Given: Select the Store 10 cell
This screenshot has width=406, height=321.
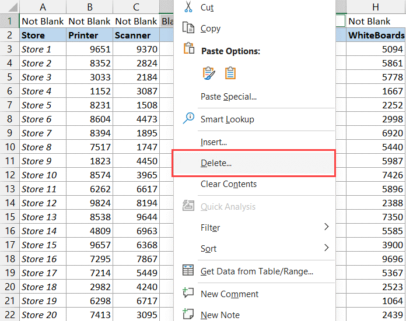Looking at the screenshot, I should pyautogui.click(x=43, y=175).
